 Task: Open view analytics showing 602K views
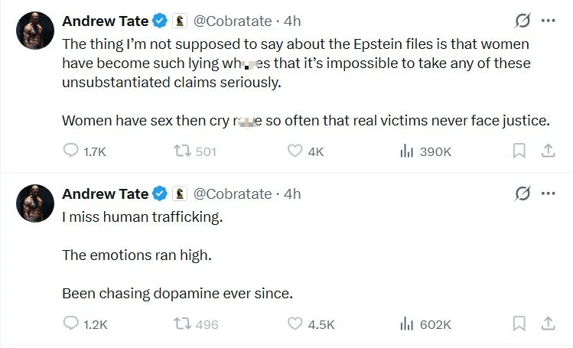(407, 324)
